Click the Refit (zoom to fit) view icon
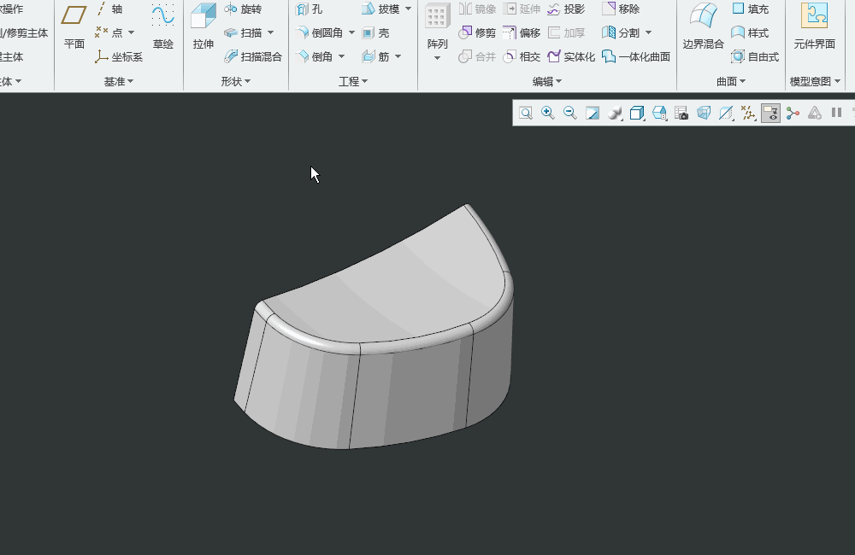The width and height of the screenshot is (855, 555). click(526, 113)
